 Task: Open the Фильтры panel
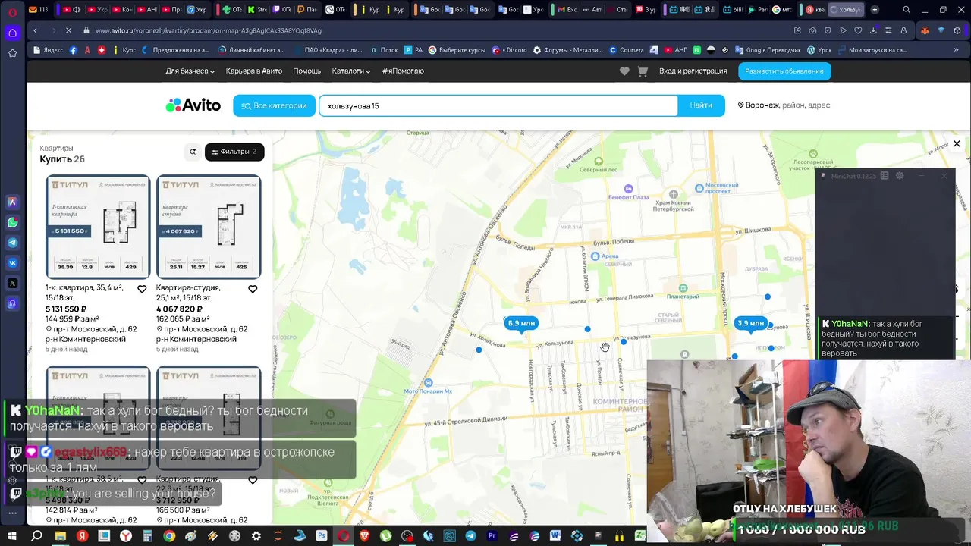pyautogui.click(x=234, y=152)
